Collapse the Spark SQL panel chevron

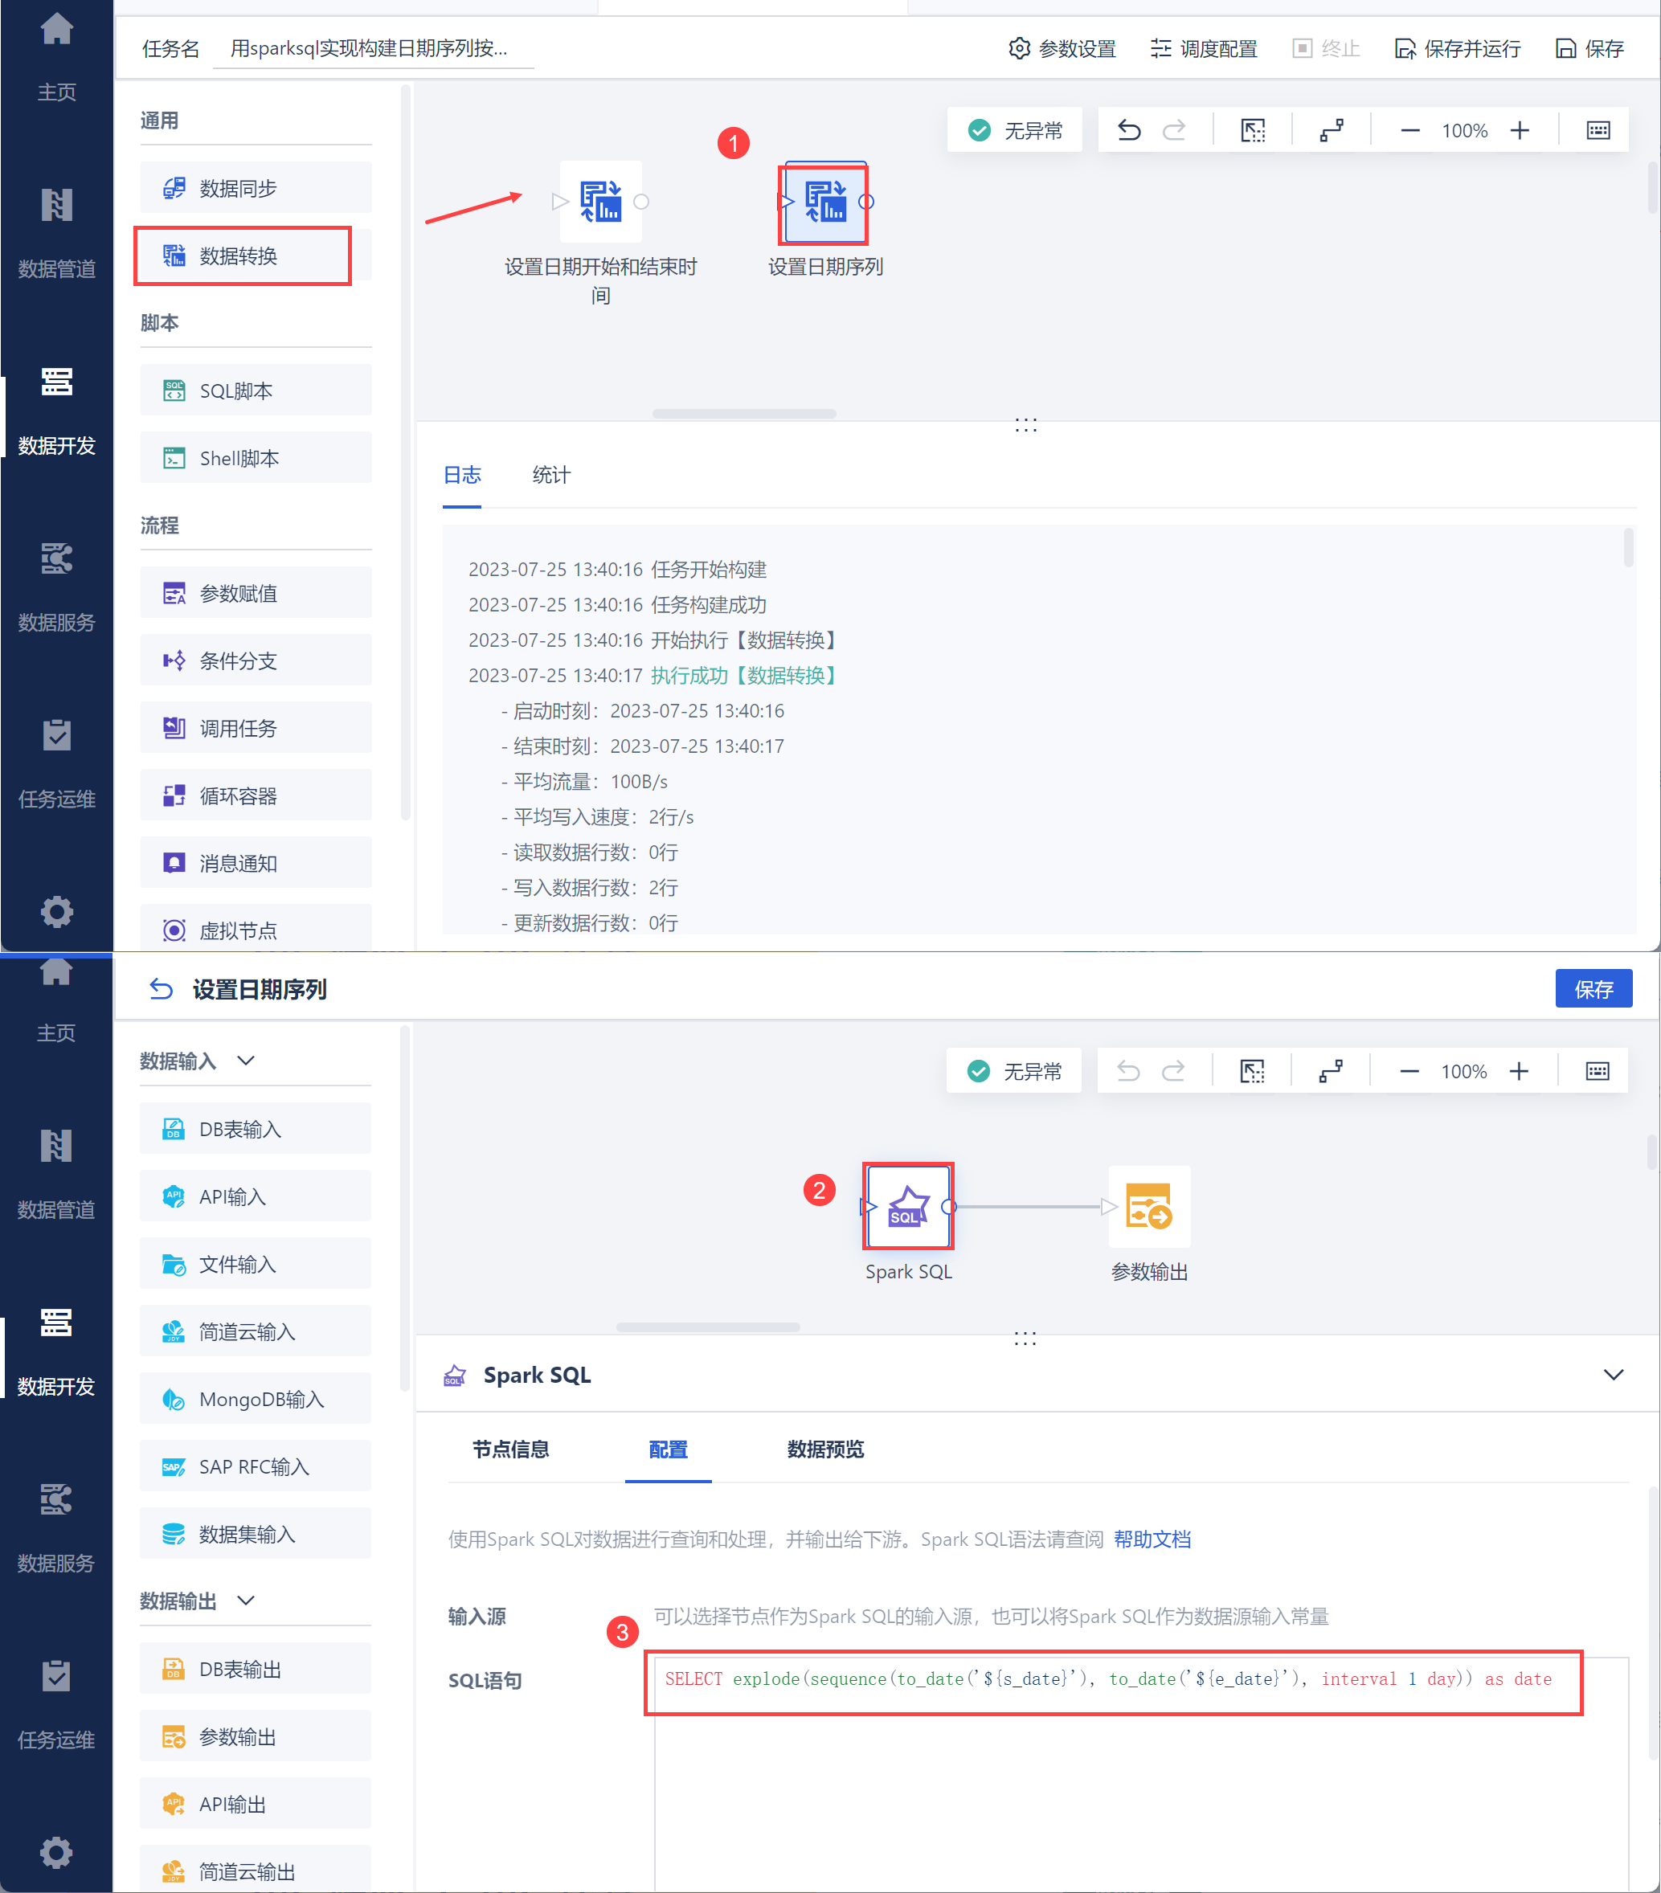pos(1613,1375)
